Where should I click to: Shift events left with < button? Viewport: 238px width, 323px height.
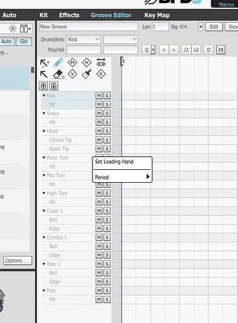click(x=164, y=50)
